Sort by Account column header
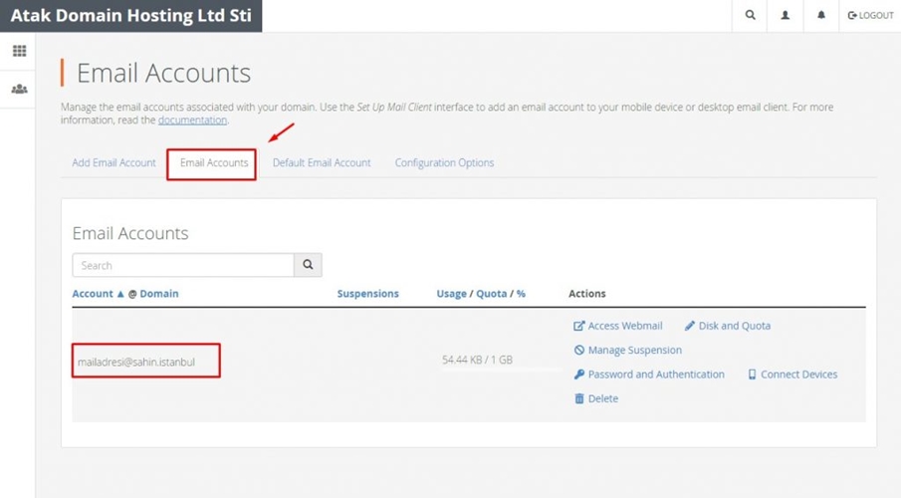901x498 pixels. pyautogui.click(x=93, y=294)
